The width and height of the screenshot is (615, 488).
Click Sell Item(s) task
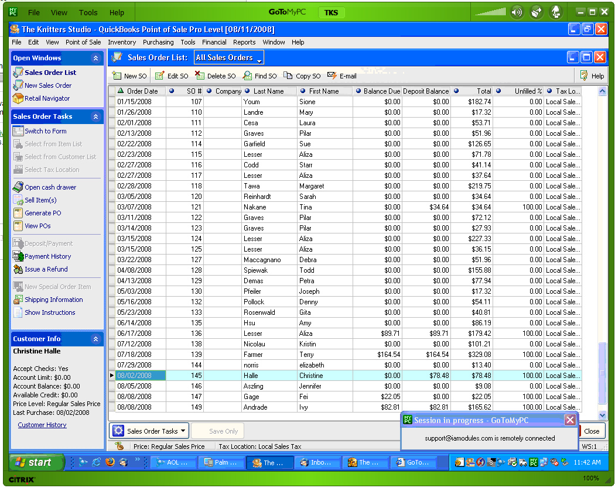(40, 200)
